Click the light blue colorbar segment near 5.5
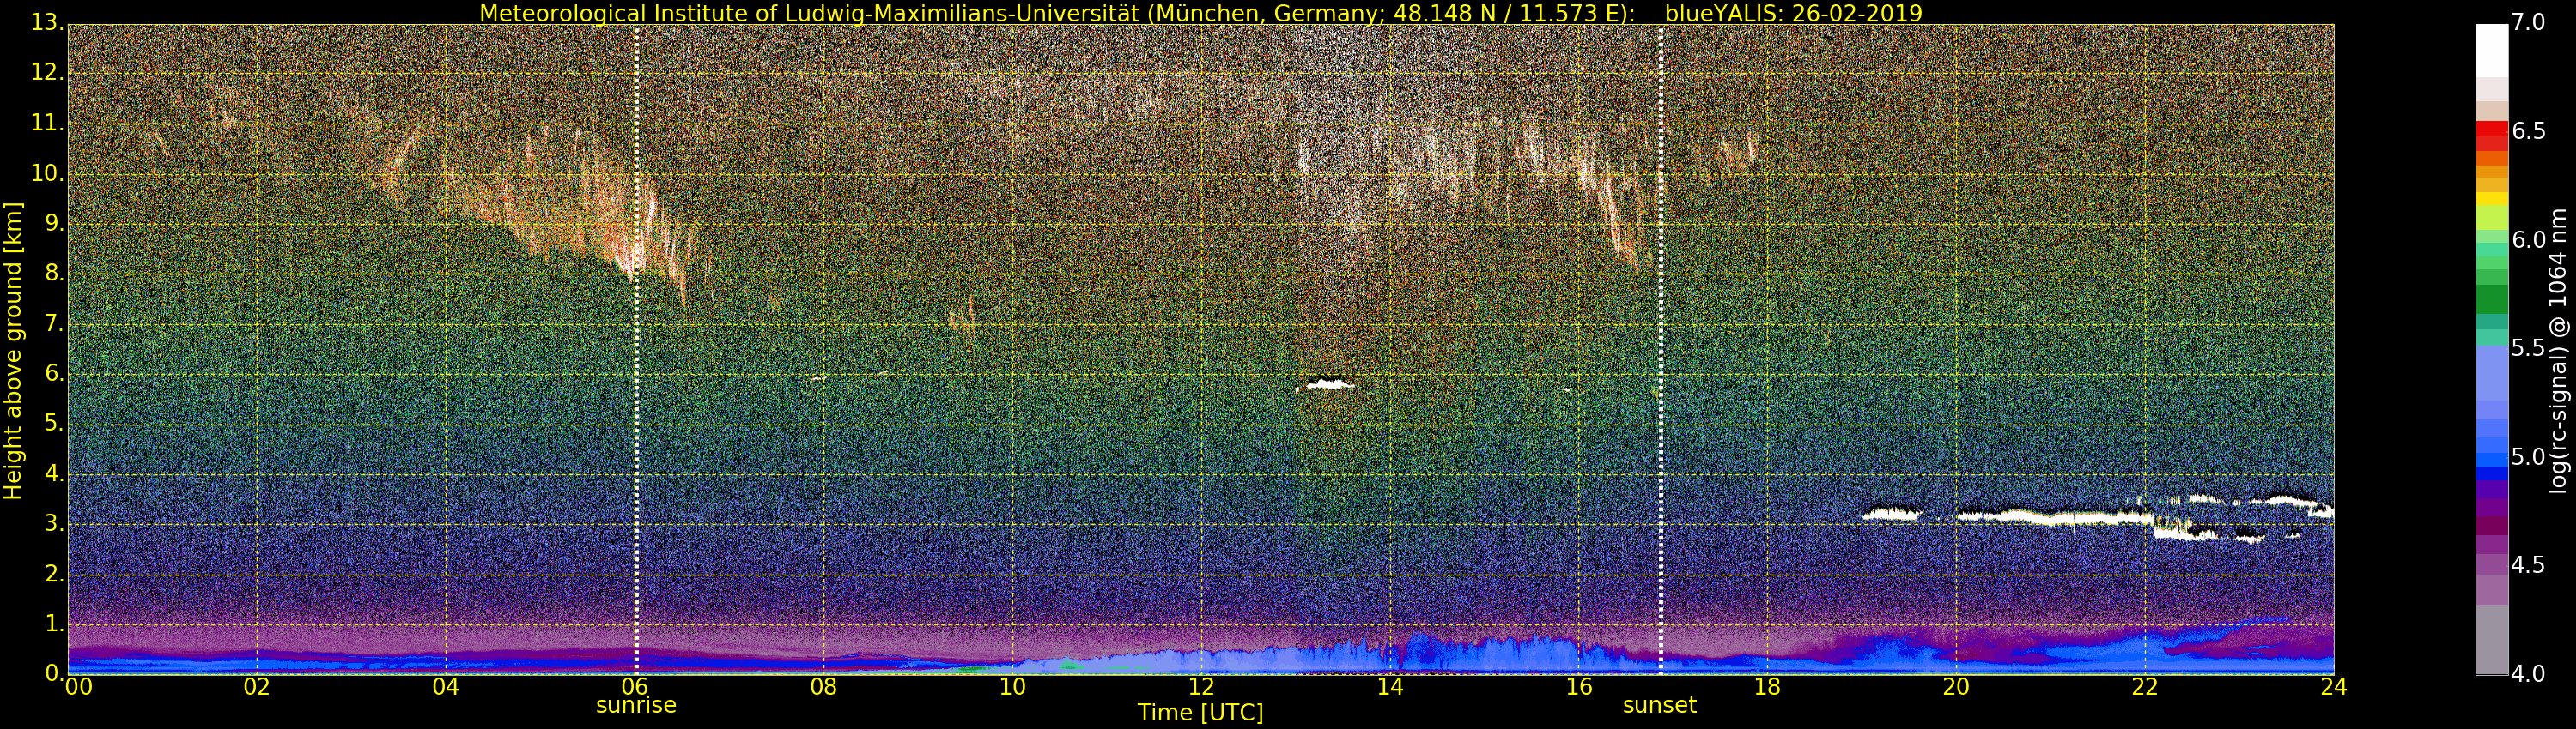Viewport: 2576px width, 729px height. coord(2491,371)
